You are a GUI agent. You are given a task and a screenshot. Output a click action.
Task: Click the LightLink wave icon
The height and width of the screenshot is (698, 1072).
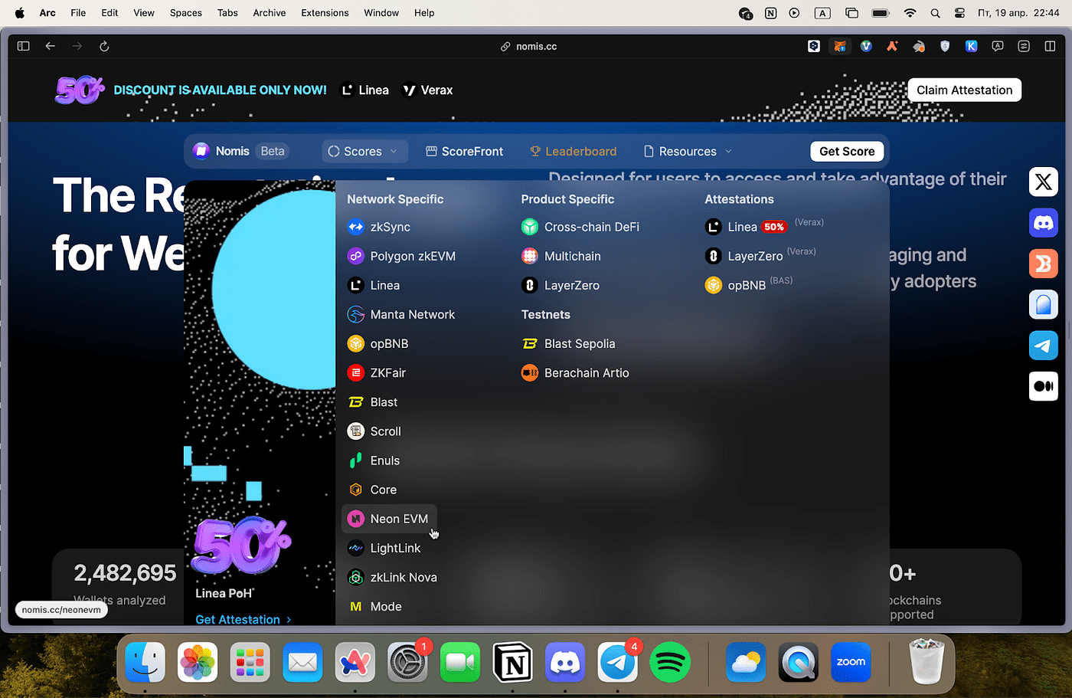[355, 548]
